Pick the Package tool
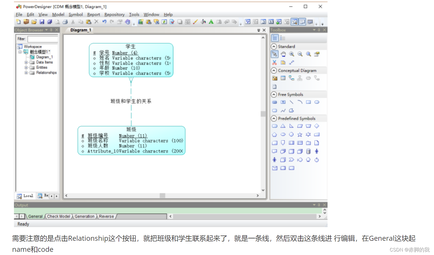This screenshot has width=434, height=255. pos(275,78)
